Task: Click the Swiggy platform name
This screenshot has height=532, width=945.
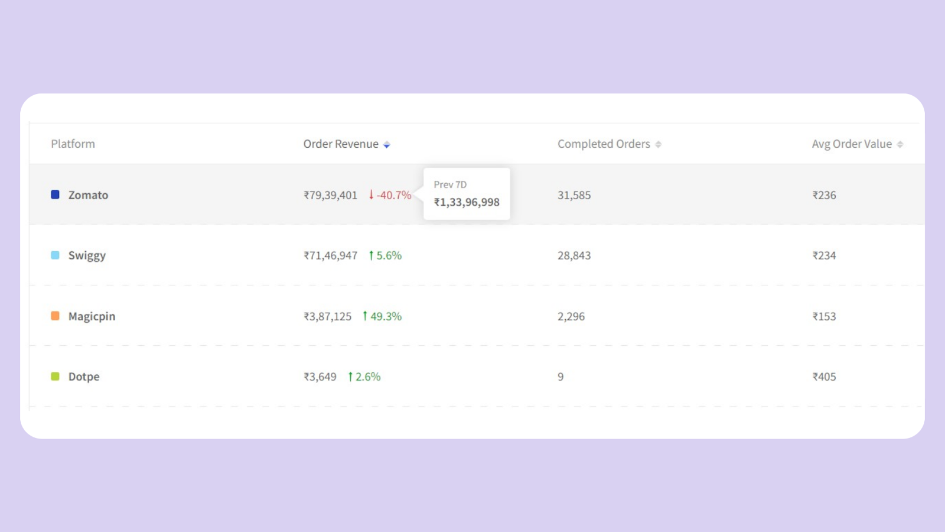Action: [87, 255]
